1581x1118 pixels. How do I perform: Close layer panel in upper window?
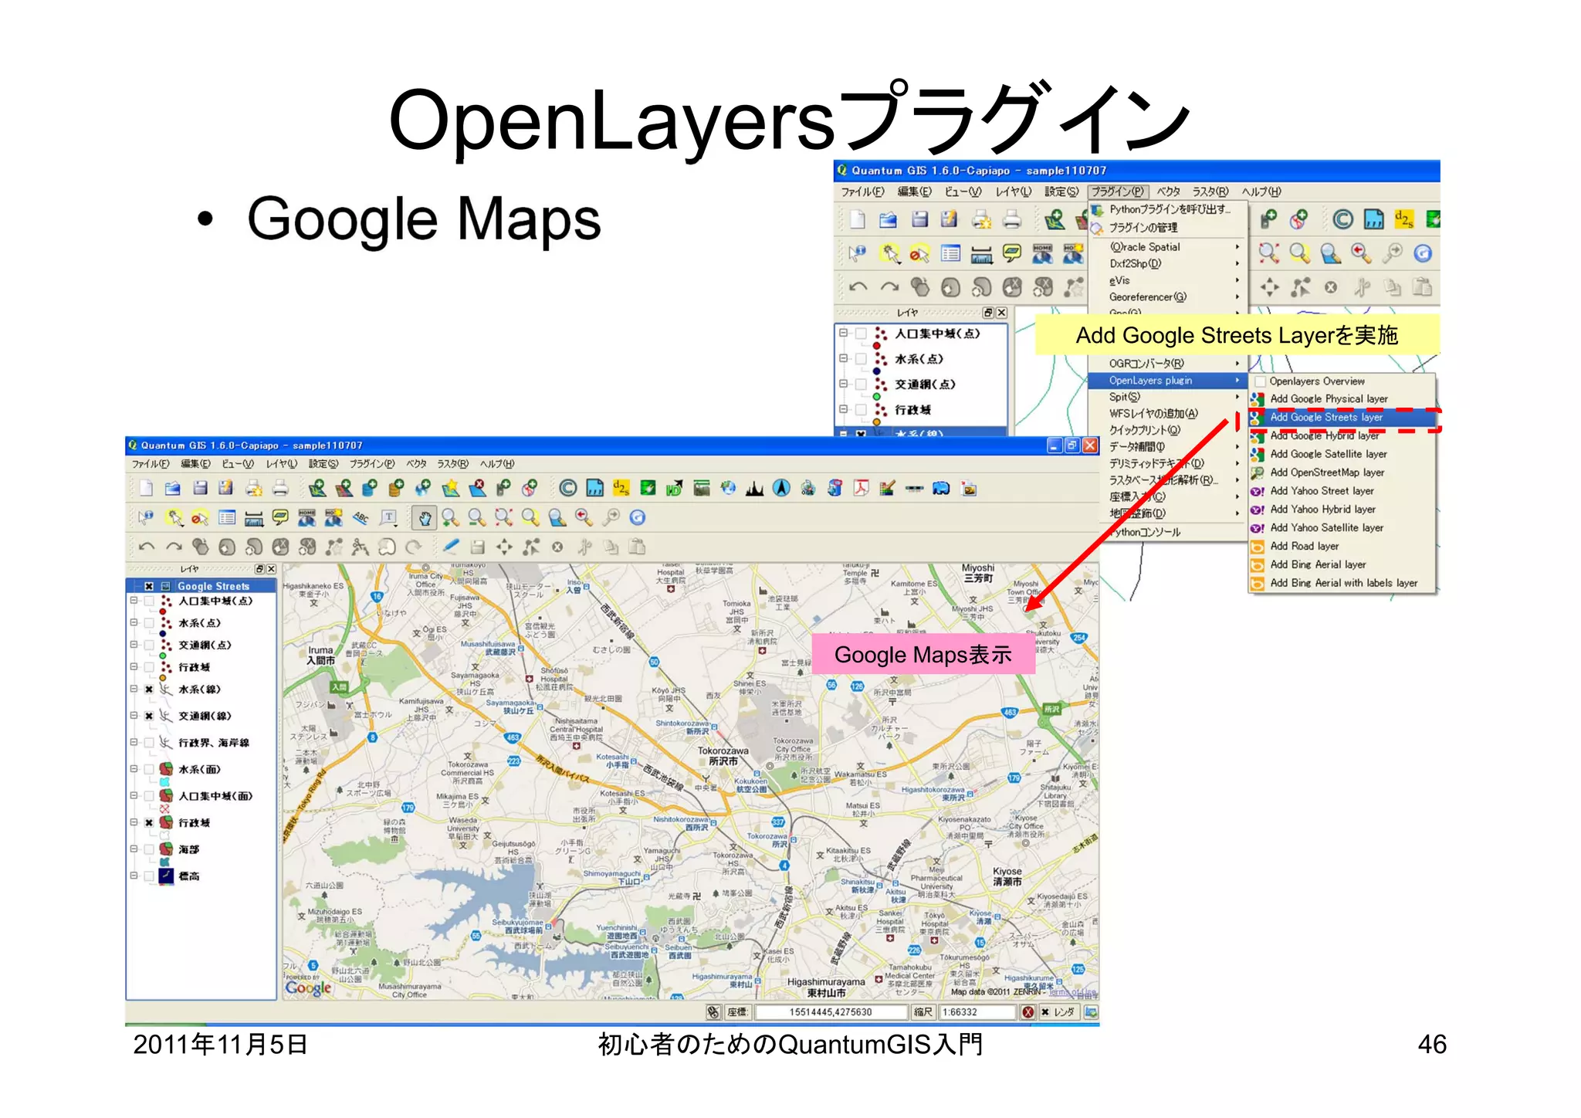[x=1001, y=313]
